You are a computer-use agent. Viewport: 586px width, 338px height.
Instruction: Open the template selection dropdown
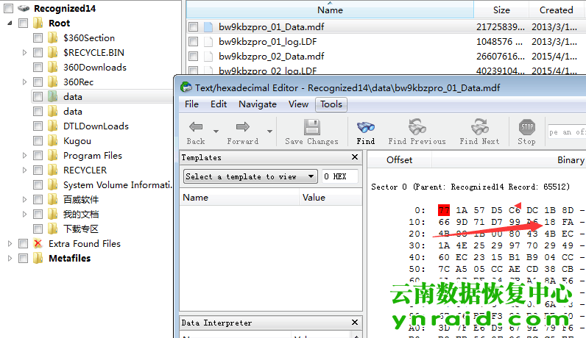[x=250, y=176]
